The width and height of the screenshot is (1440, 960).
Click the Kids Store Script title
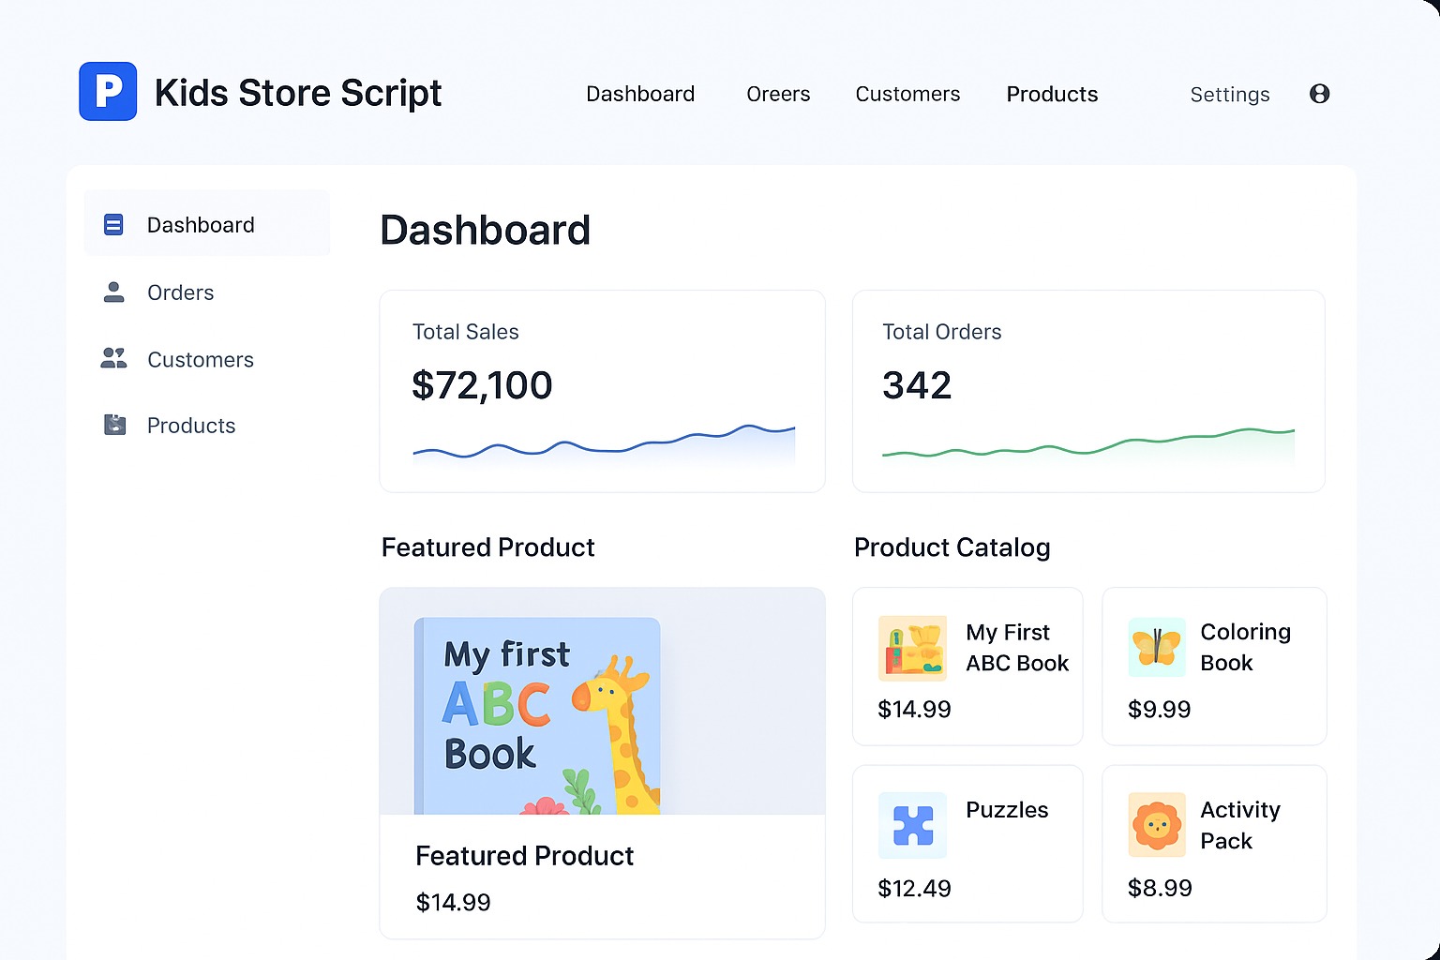[298, 93]
